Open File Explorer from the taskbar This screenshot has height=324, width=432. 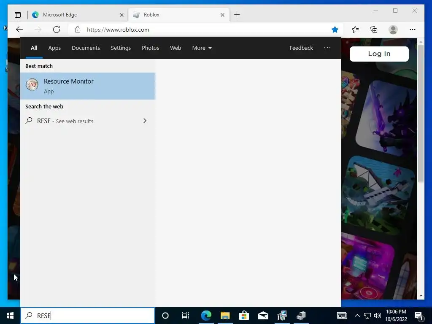pyautogui.click(x=225, y=316)
